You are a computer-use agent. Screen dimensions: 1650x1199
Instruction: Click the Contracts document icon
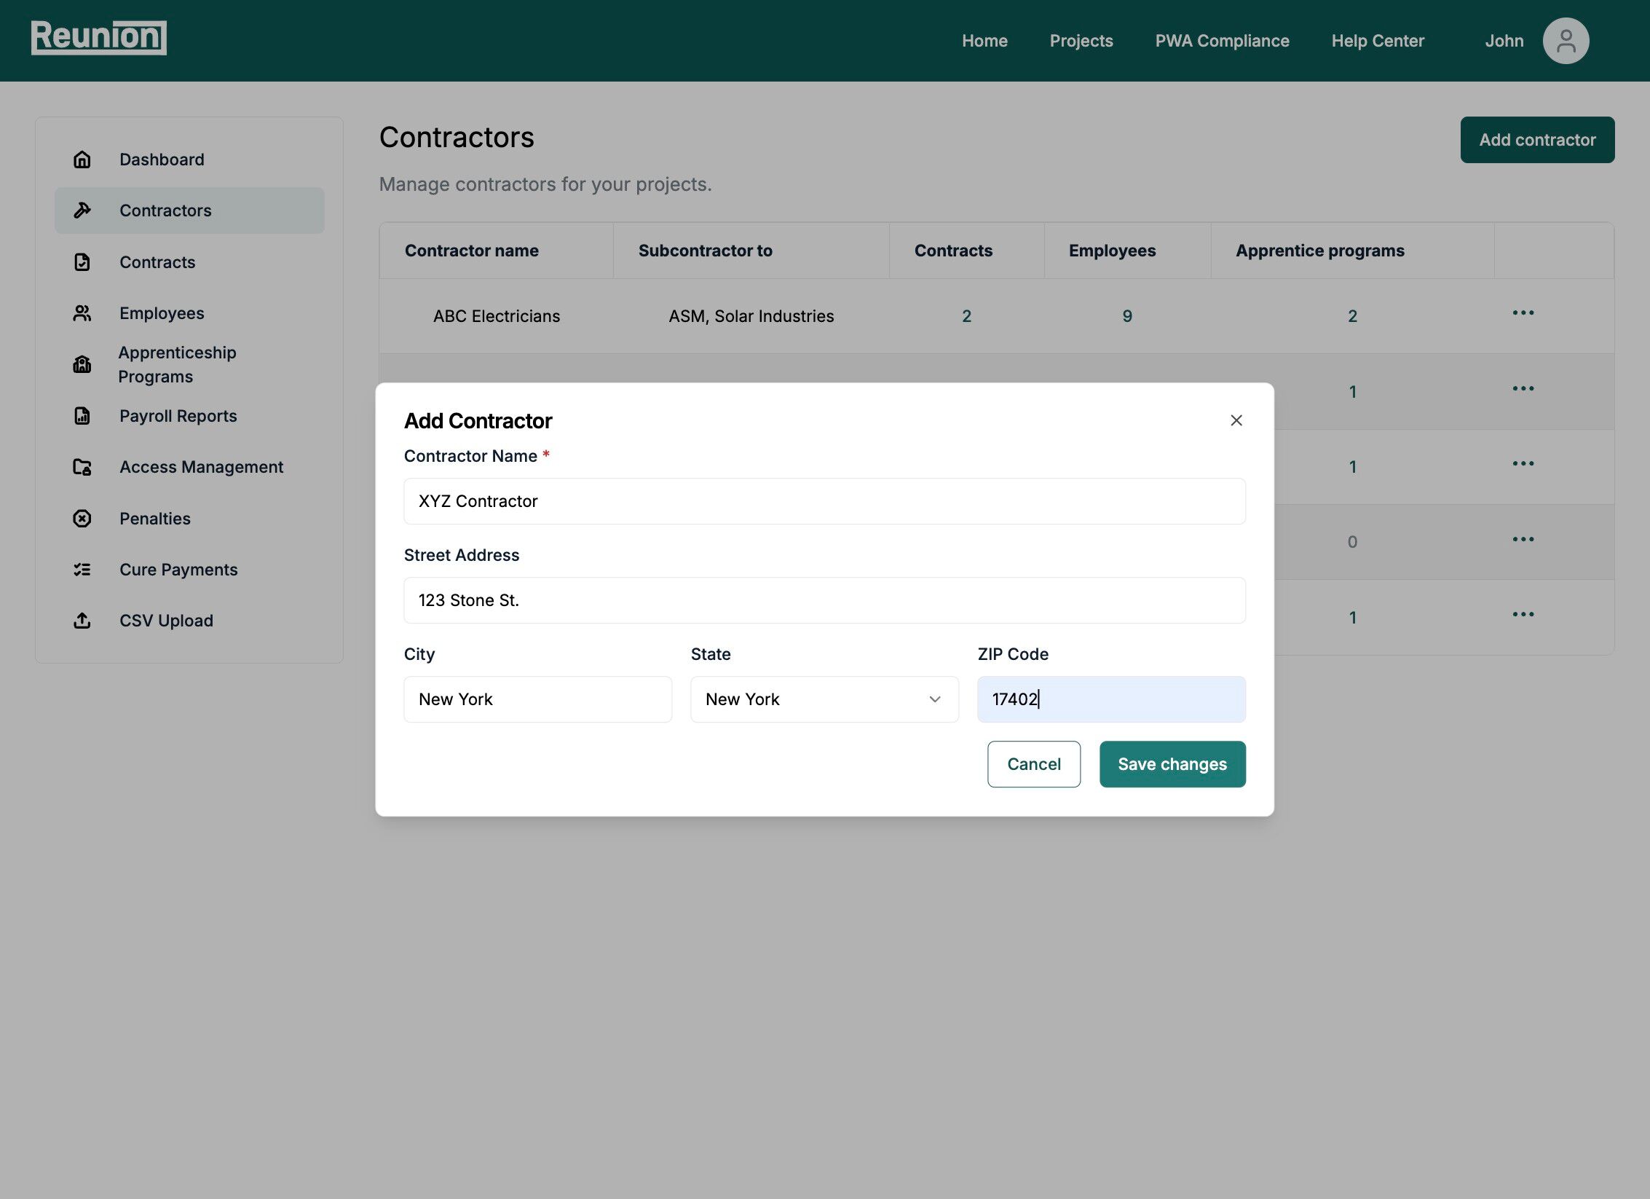pos(82,262)
